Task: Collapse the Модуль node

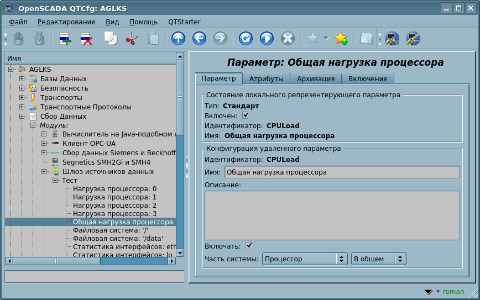Action: 33,125
